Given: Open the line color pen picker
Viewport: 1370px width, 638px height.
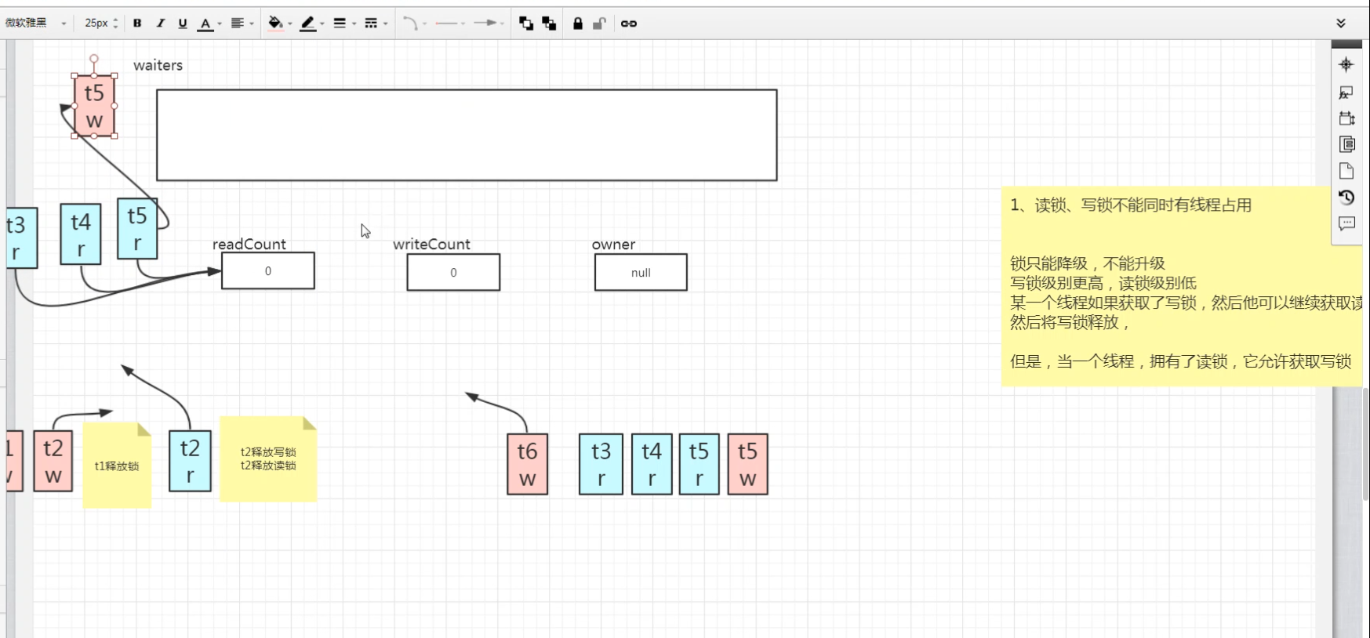Looking at the screenshot, I should point(312,24).
